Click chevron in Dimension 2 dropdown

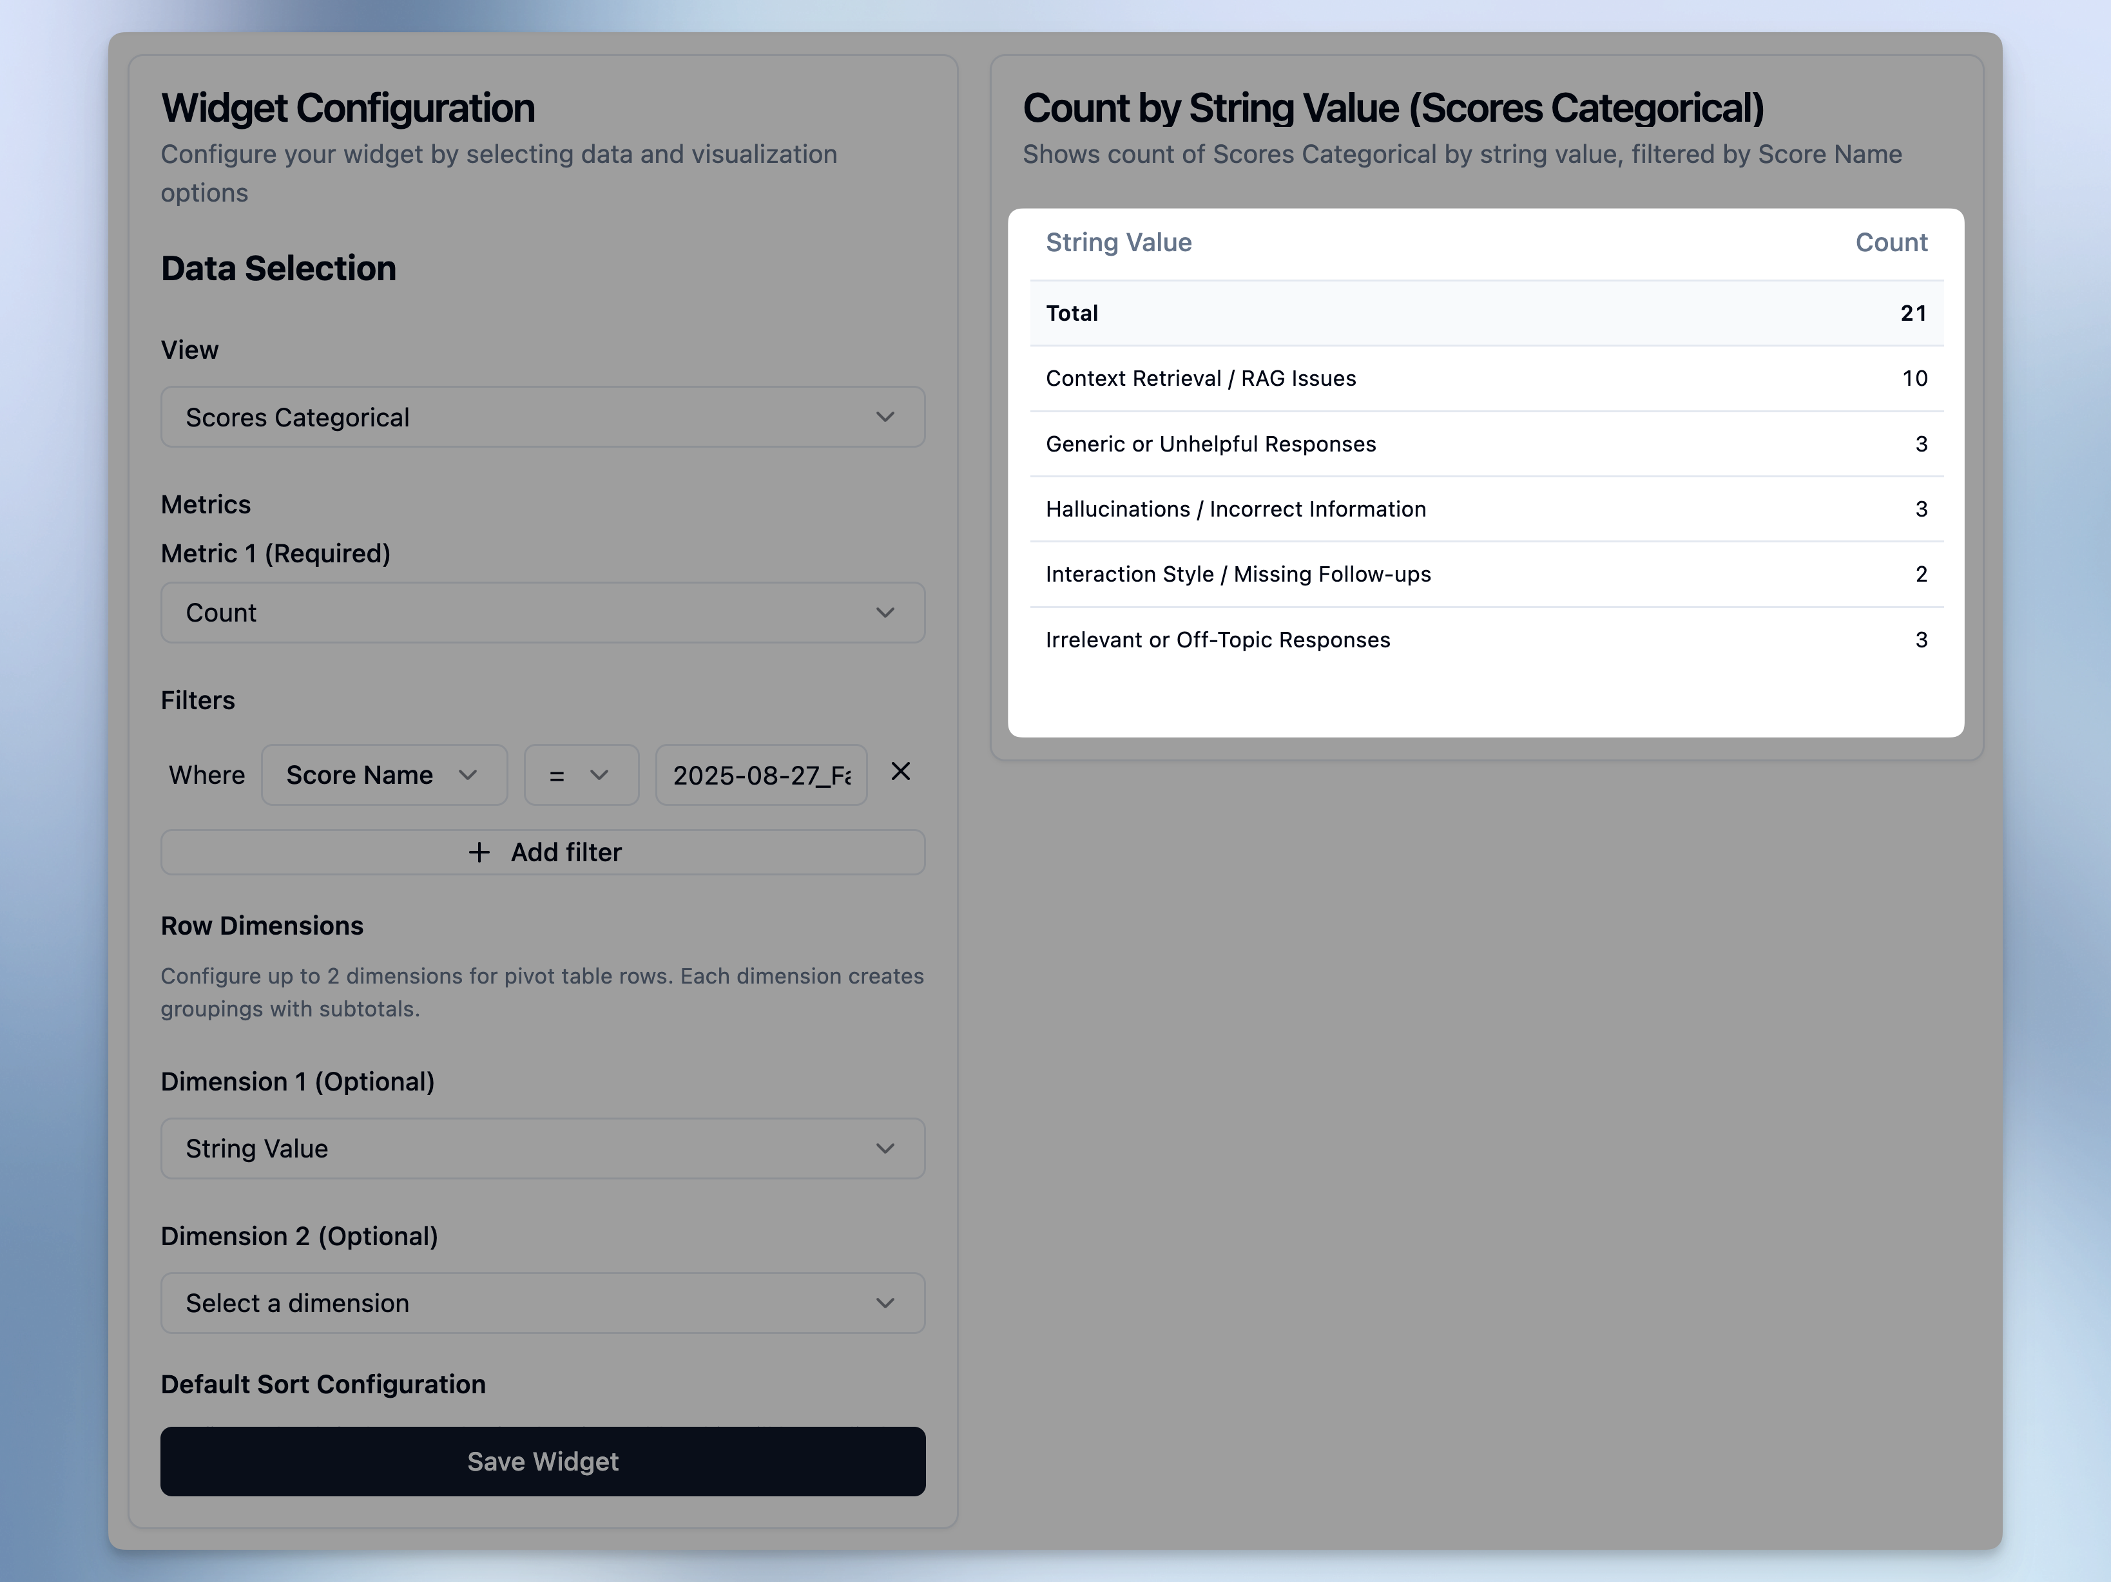885,1302
